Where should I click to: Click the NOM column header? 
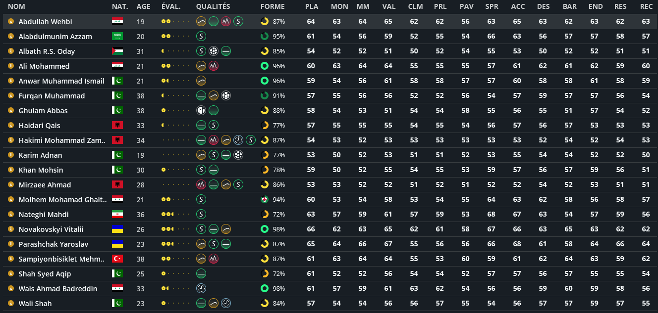click(16, 6)
